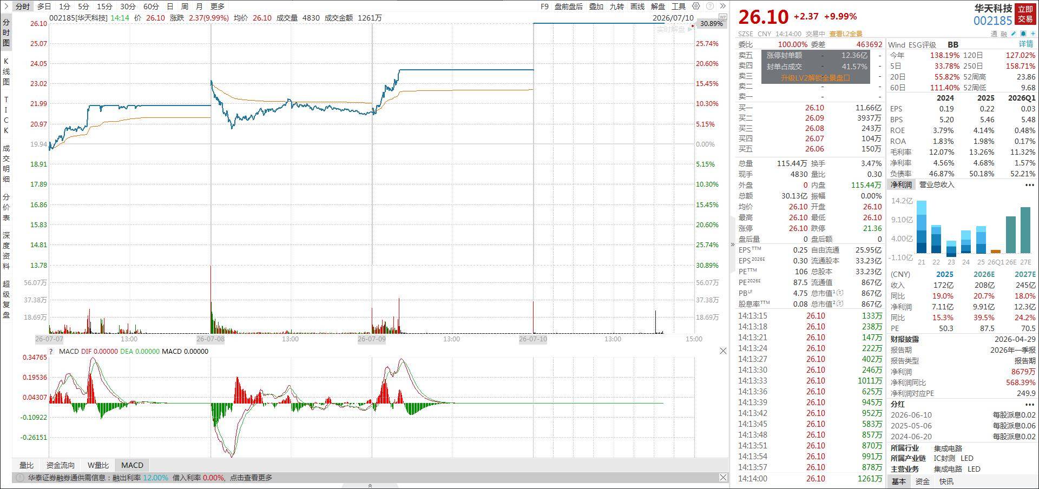Expand the net profit chart ellipsis menu

tap(1029, 185)
